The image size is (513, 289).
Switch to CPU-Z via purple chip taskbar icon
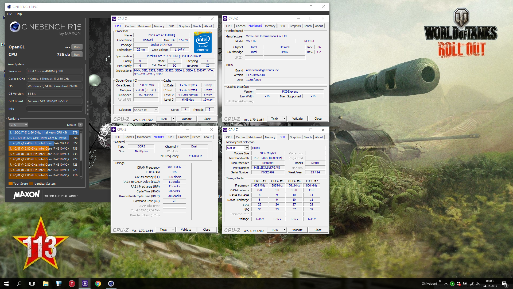pos(85,284)
